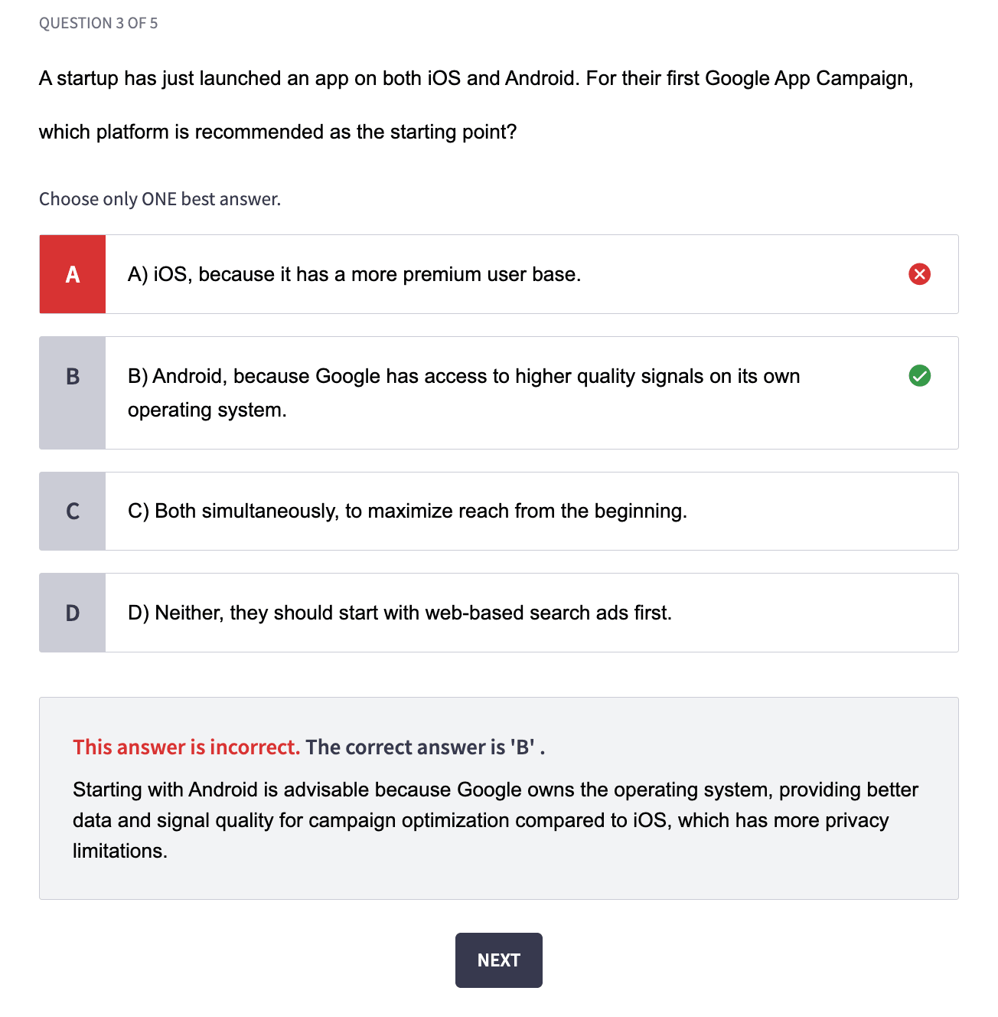Click the question text about Google App Campaign
This screenshot has width=998, height=1017.
pyautogui.click(x=476, y=105)
